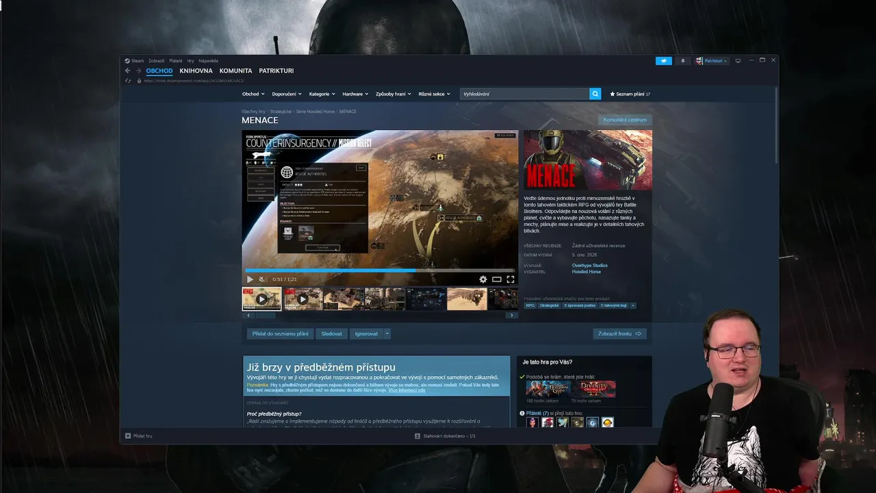Viewport: 876px width, 493px height.
Task: Enter fullscreen video mode
Action: click(511, 279)
